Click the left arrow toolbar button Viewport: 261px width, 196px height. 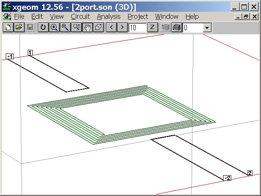[111, 27]
